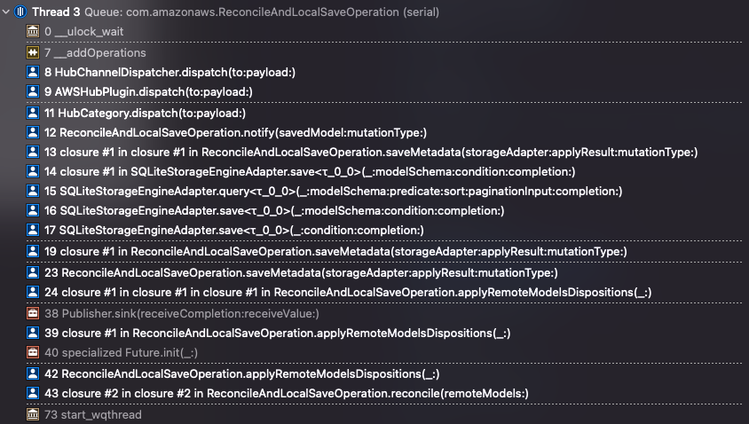Select frame 12 ReconcileAndLocalSaveOperation.notify

coord(235,133)
